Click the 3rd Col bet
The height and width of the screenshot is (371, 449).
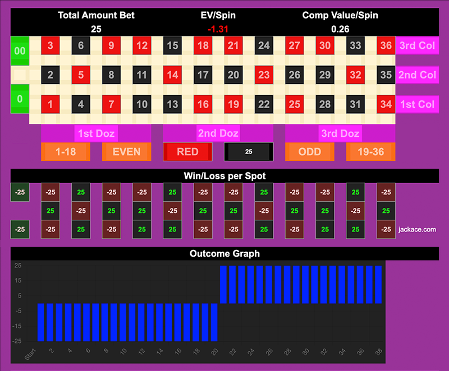417,46
